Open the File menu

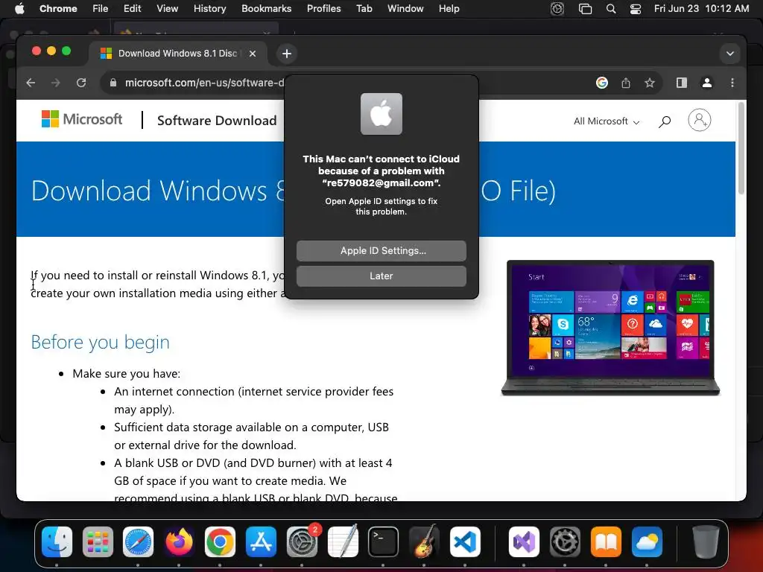(x=101, y=9)
